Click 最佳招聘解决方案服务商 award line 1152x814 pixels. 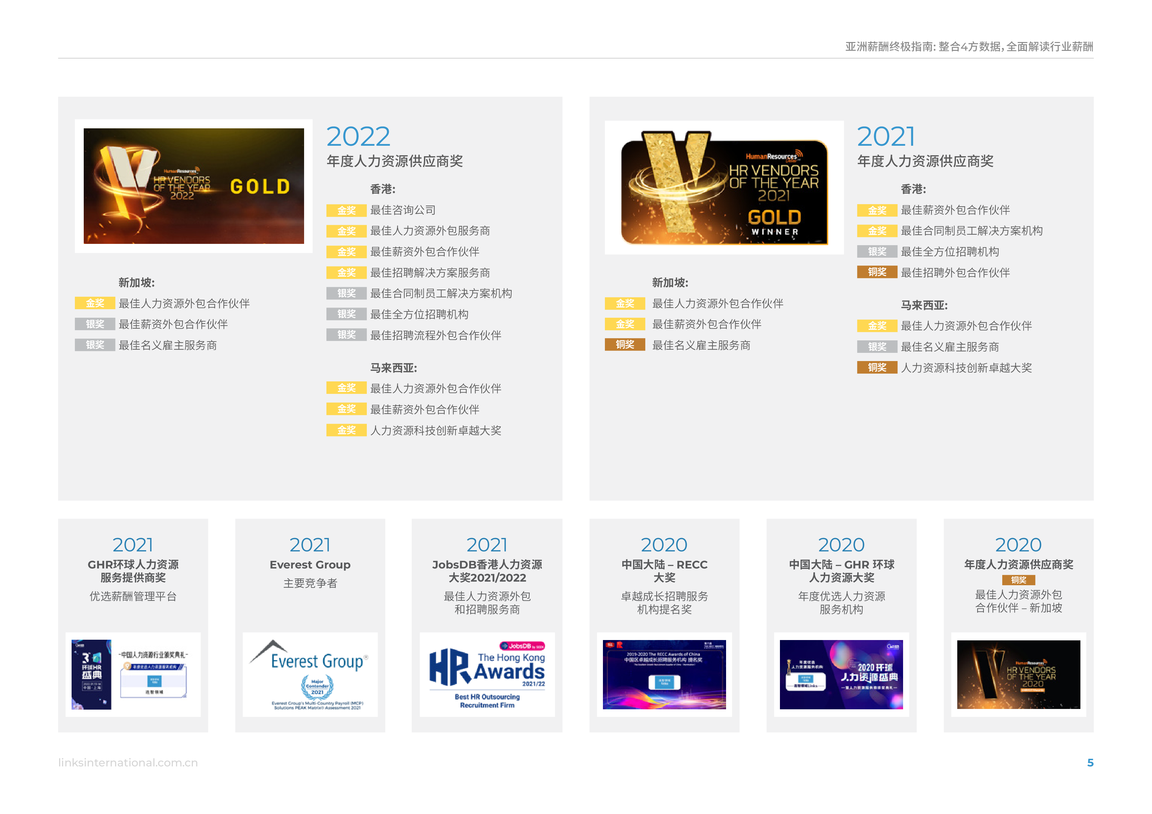point(430,273)
